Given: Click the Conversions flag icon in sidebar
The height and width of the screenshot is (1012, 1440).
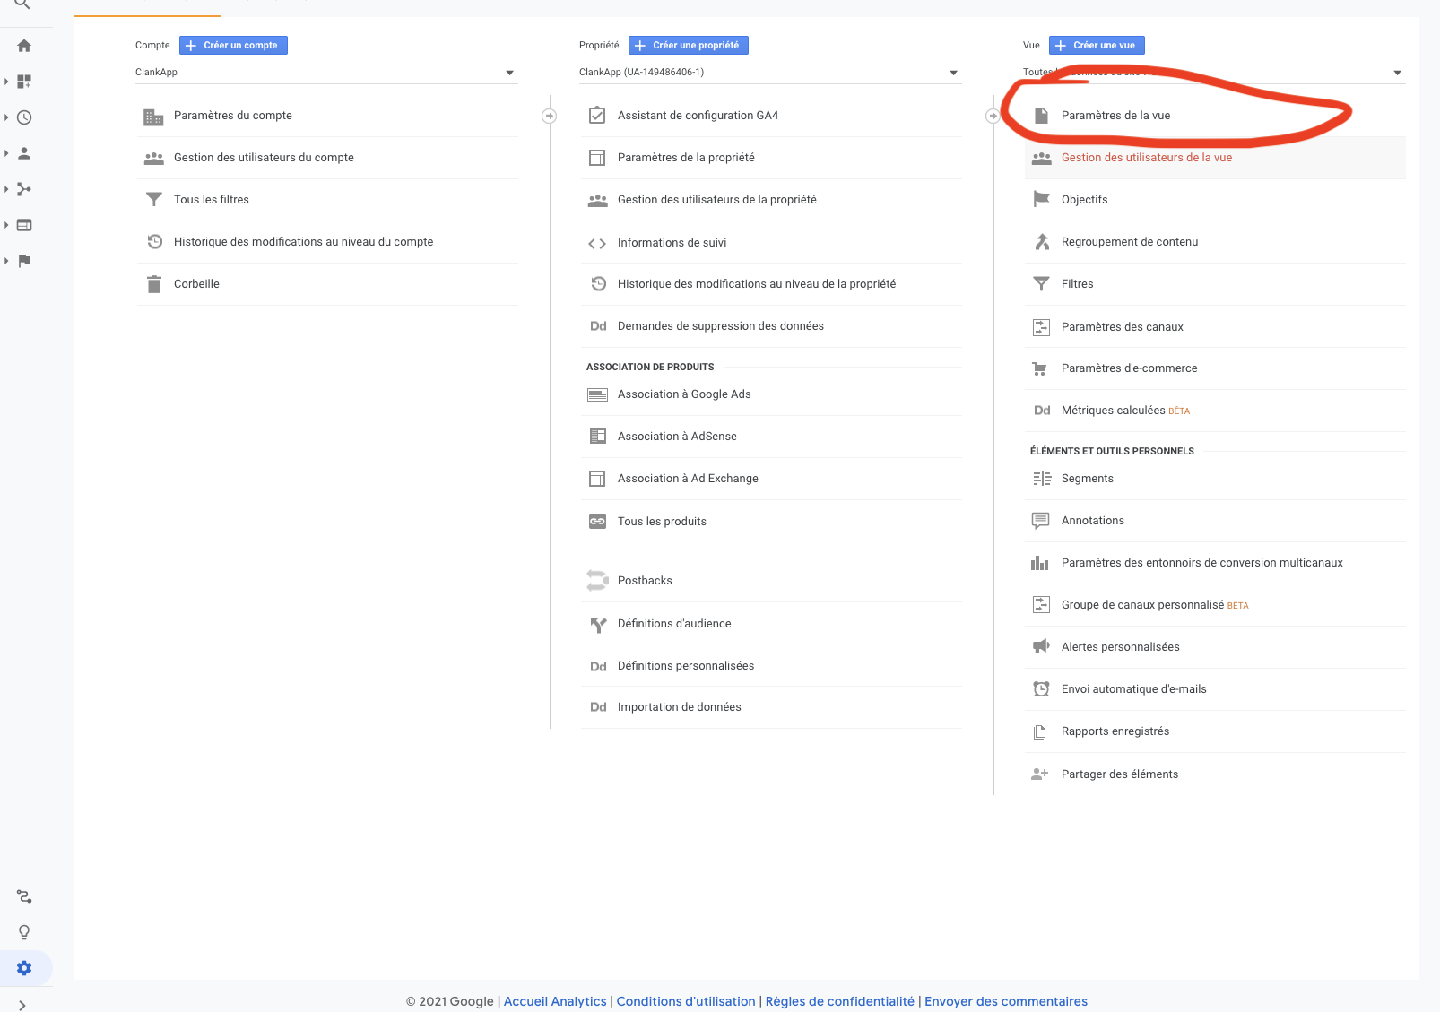Looking at the screenshot, I should coord(24,261).
